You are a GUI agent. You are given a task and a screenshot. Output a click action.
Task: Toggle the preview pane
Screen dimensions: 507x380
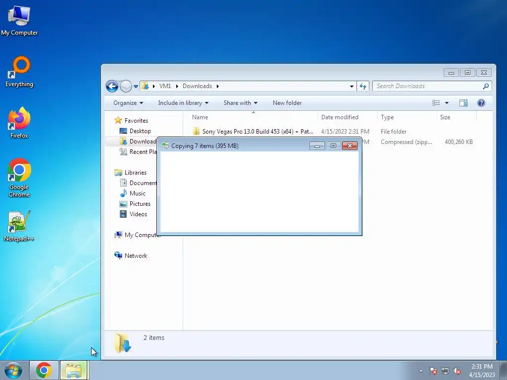coord(463,103)
